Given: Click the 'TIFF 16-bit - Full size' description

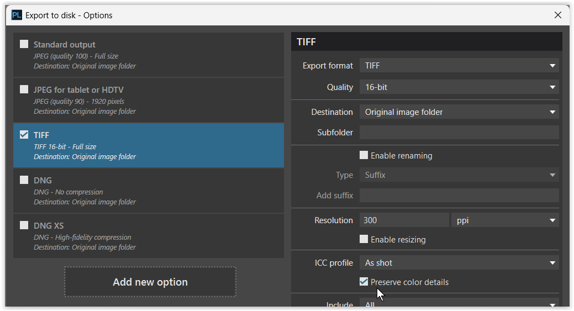Looking at the screenshot, I should tap(65, 147).
